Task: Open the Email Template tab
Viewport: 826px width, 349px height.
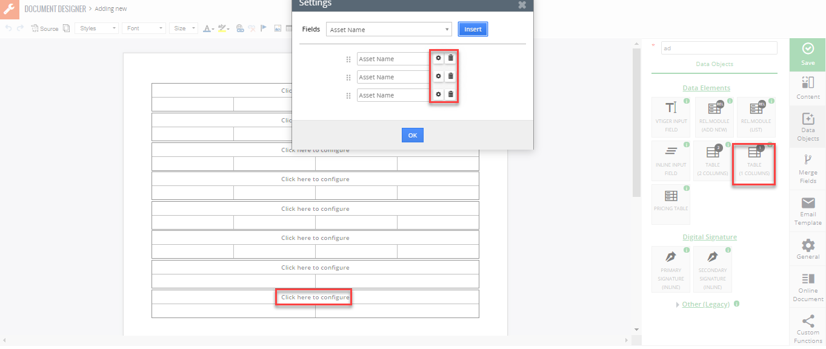Action: [808, 211]
